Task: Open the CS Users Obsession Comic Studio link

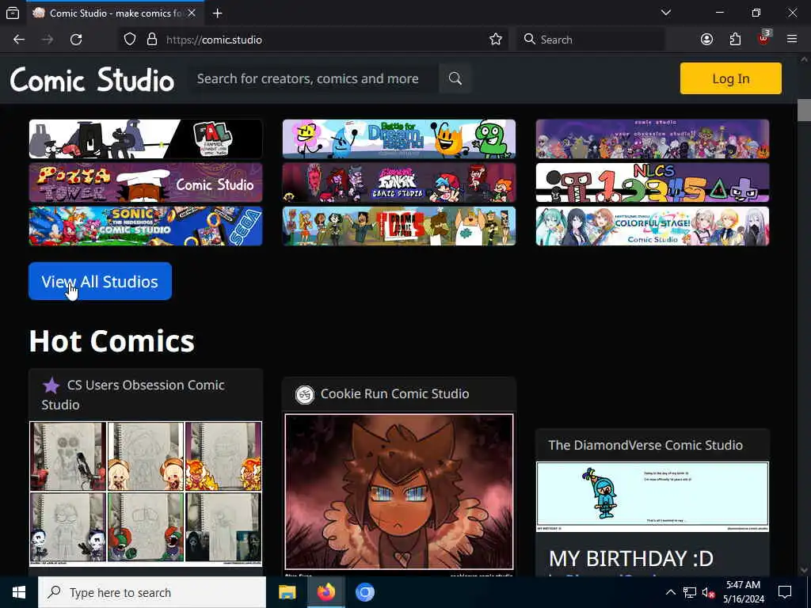Action: click(133, 395)
